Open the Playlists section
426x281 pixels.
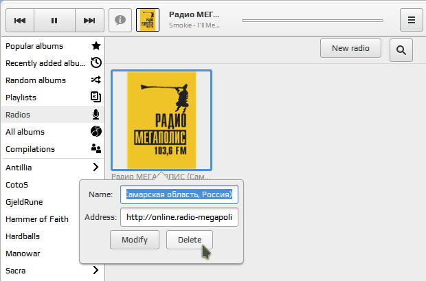pyautogui.click(x=53, y=98)
